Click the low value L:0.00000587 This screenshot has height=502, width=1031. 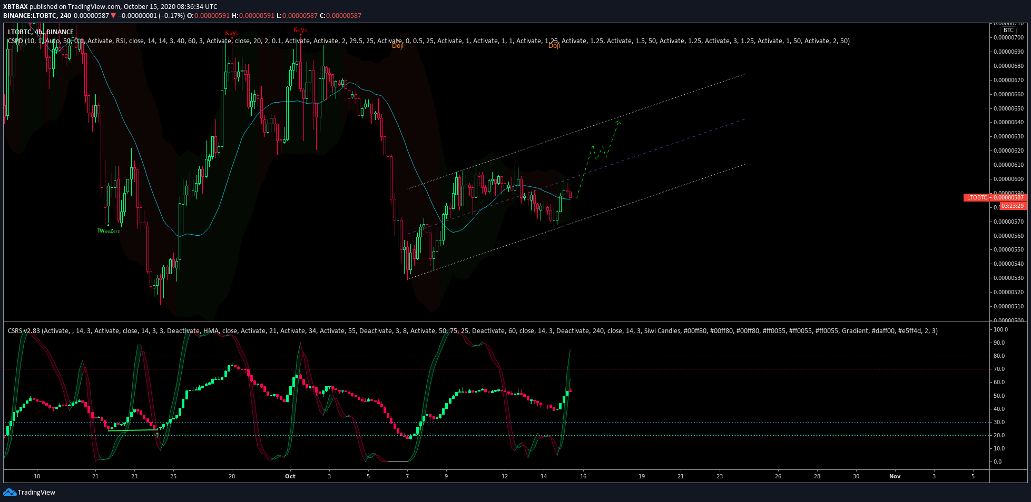pos(297,16)
